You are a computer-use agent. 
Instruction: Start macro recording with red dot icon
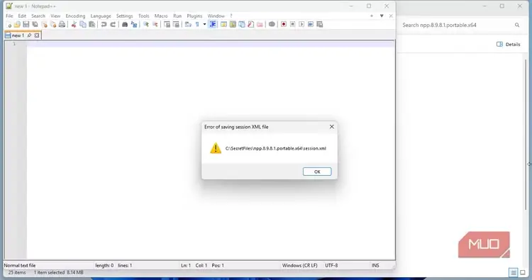click(x=284, y=24)
